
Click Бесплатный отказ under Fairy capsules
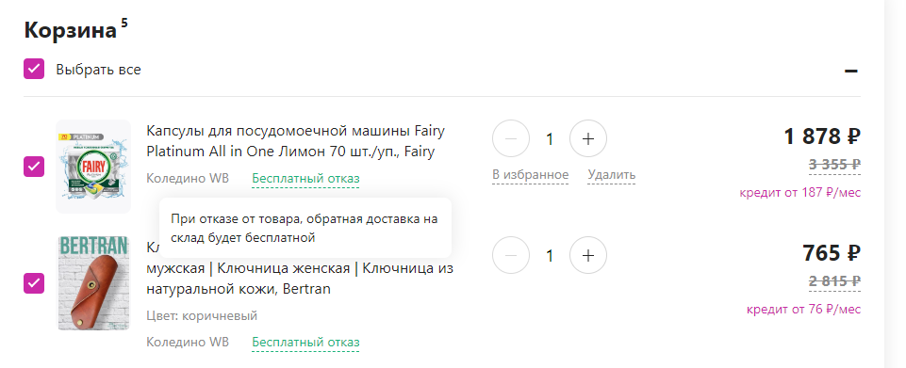(x=305, y=179)
